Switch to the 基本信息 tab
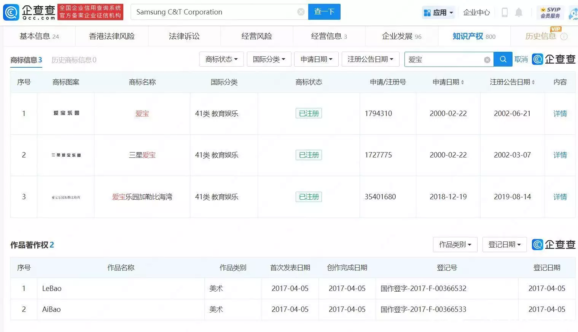Screen dimensions: 578x332 tap(40, 36)
